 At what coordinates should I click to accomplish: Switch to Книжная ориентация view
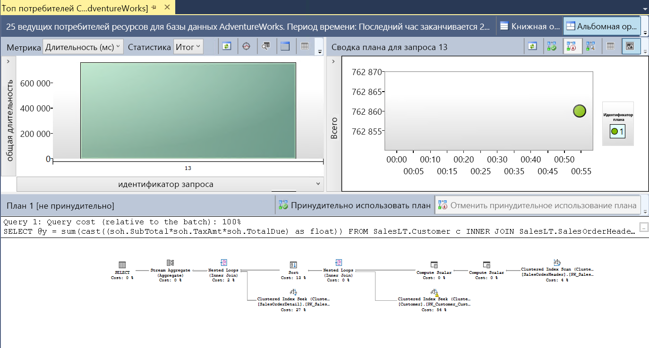[529, 26]
